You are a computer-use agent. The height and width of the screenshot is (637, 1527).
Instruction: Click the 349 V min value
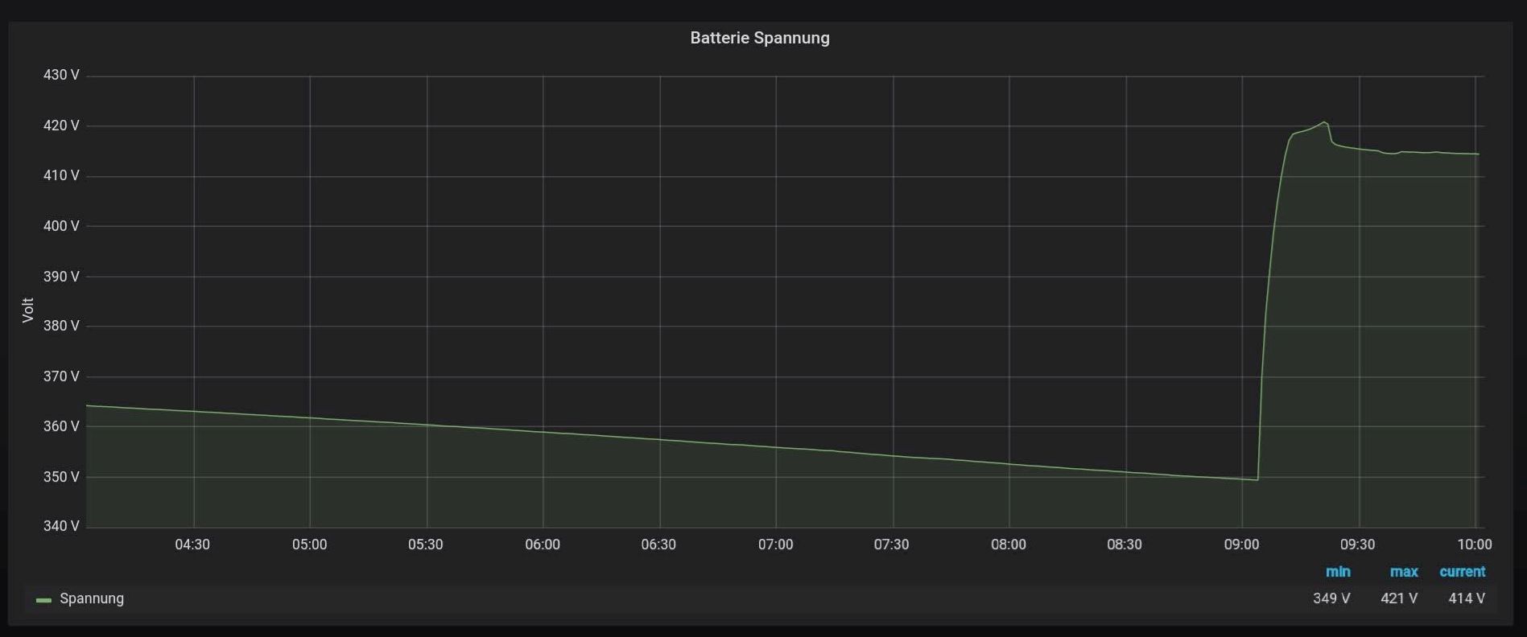[1331, 598]
